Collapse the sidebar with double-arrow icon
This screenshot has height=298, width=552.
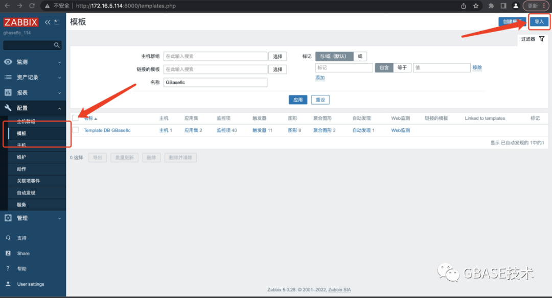48,22
